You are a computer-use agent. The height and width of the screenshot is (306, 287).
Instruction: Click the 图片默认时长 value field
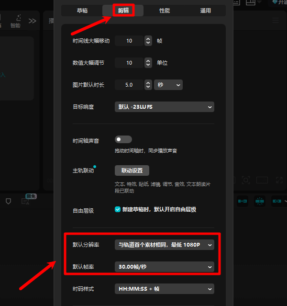[x=128, y=85]
